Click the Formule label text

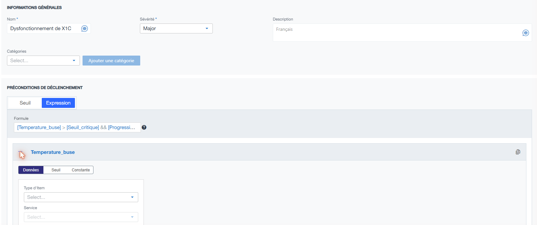(x=21, y=118)
